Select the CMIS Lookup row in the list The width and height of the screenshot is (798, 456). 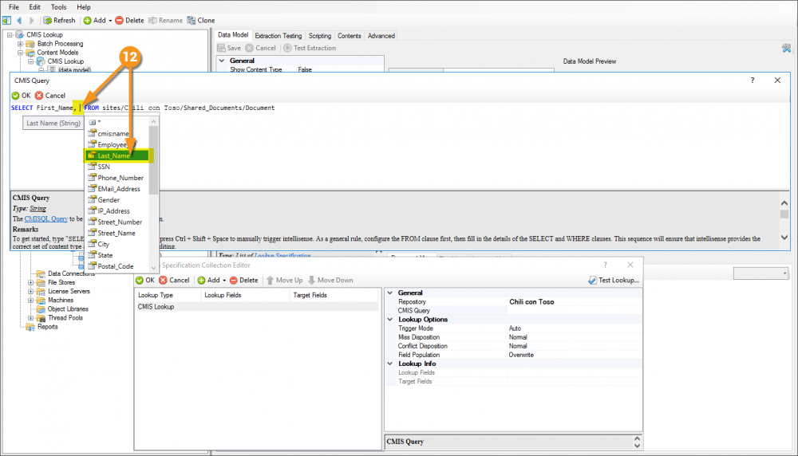click(256, 307)
